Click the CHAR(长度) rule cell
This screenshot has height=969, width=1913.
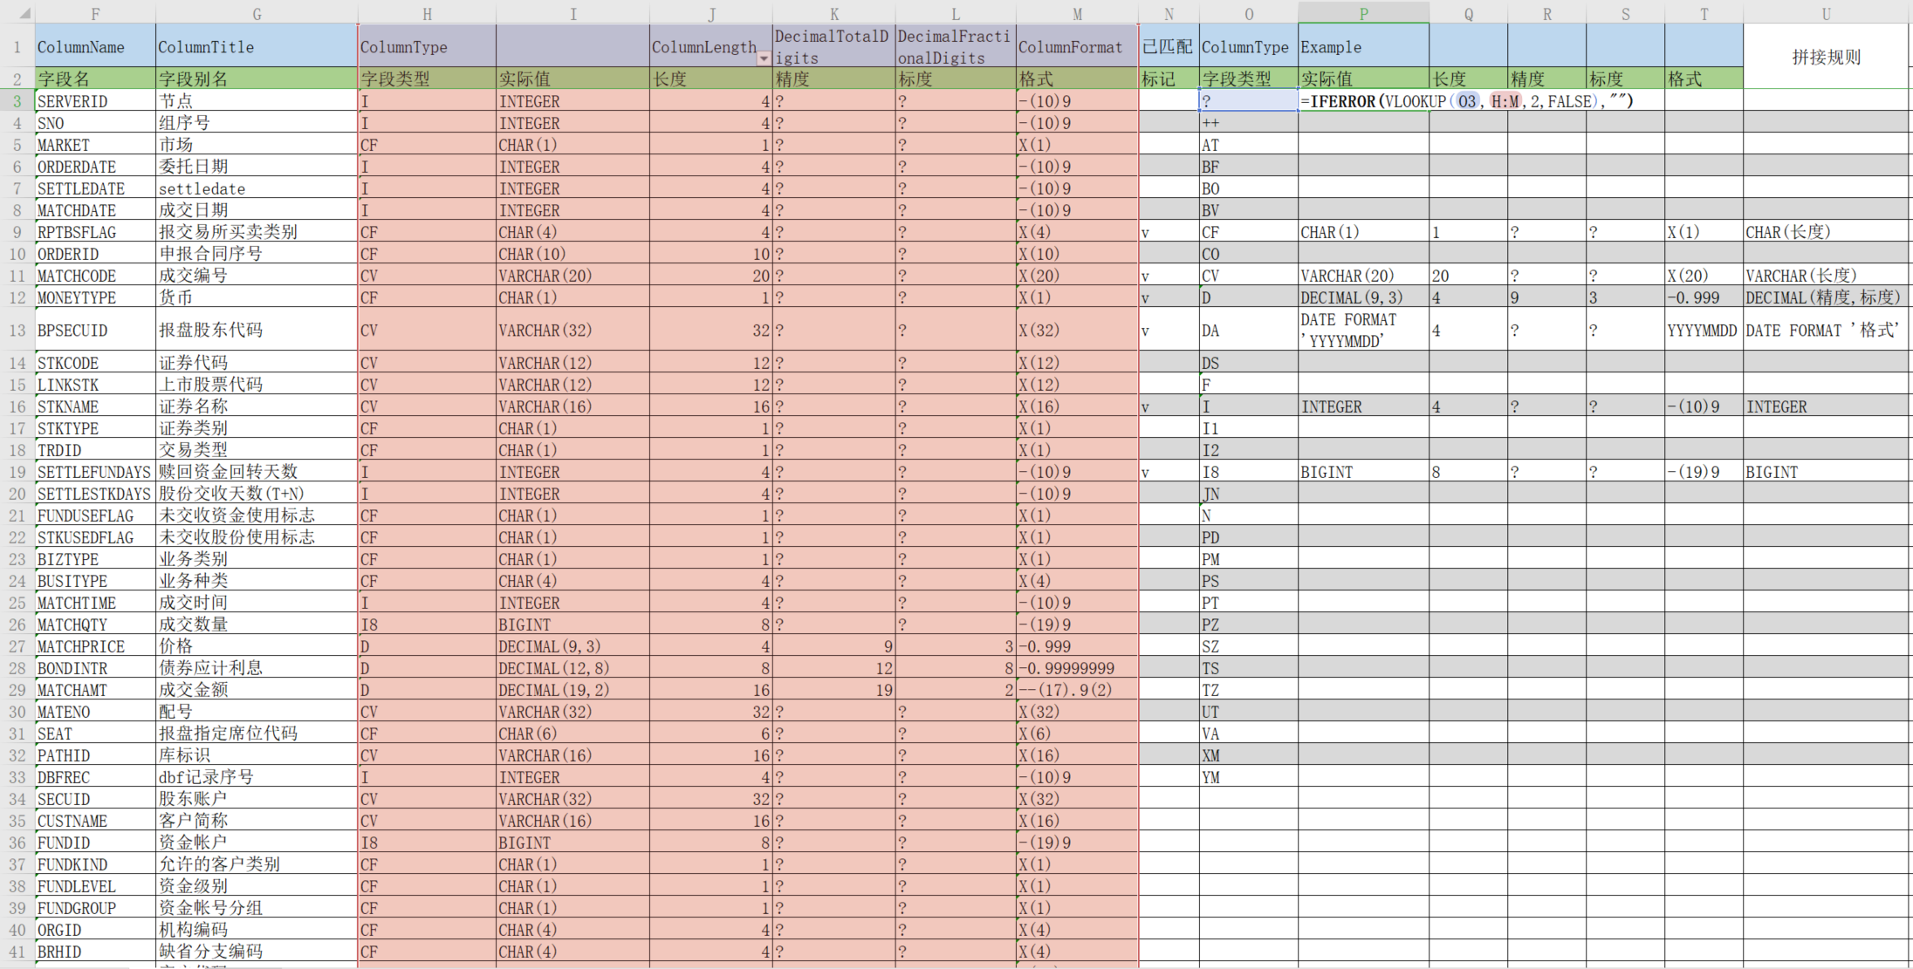coord(1826,232)
